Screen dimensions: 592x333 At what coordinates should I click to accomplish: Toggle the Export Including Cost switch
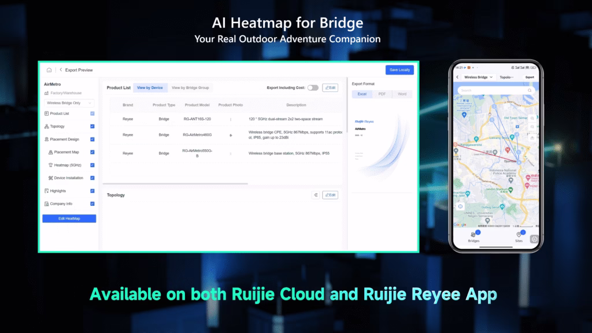click(313, 88)
